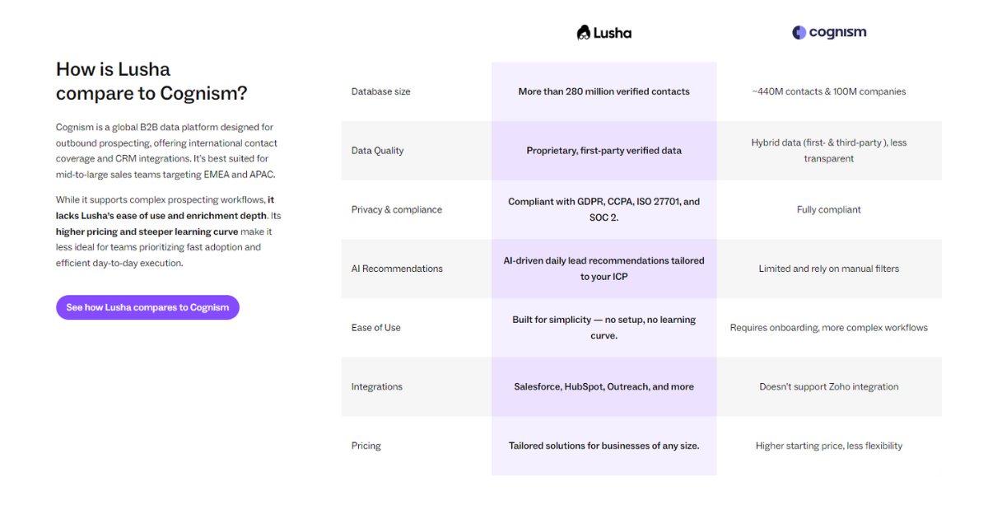The width and height of the screenshot is (988, 519).
Task: Click the "Limited and rely on manual filters" text
Action: (x=829, y=269)
